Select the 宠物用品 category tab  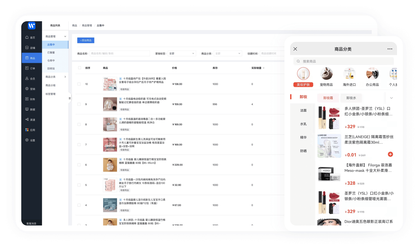(326, 77)
